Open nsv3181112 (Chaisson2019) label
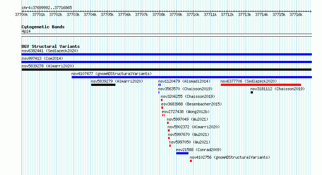The width and height of the screenshot is (322, 175). [277, 89]
